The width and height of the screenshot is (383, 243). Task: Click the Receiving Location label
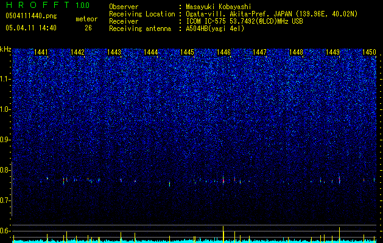[x=142, y=15]
